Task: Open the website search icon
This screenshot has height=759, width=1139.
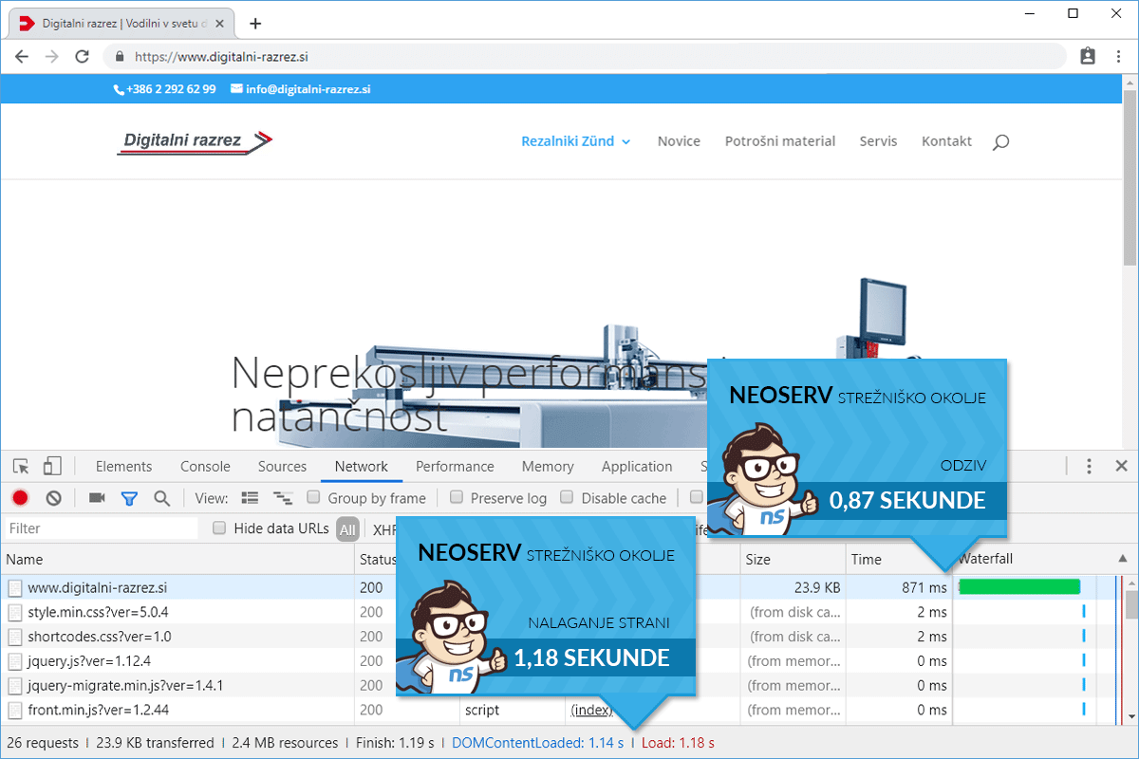Action: click(1000, 142)
